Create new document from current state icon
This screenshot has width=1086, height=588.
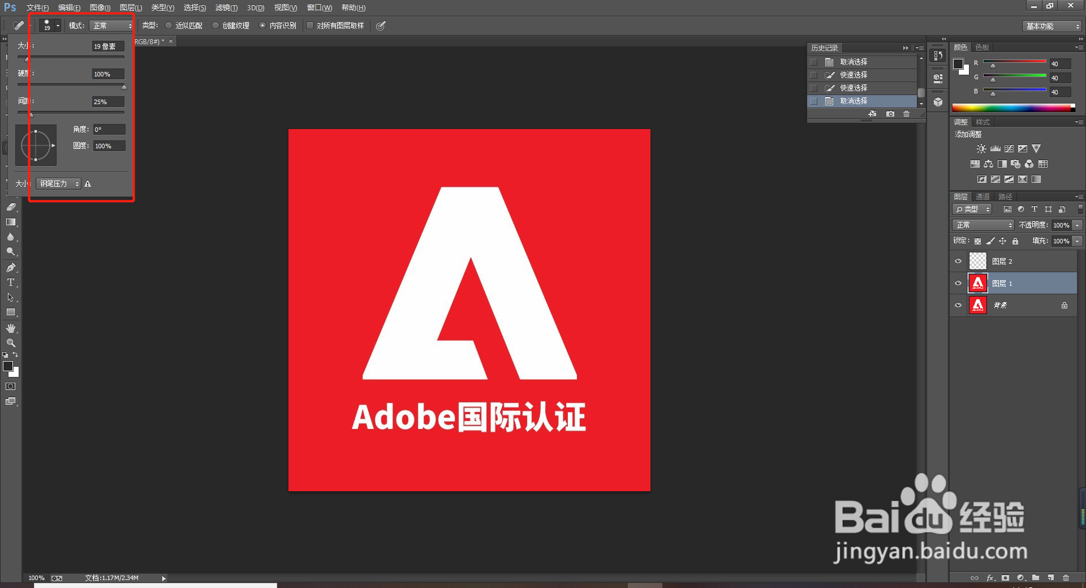(873, 114)
